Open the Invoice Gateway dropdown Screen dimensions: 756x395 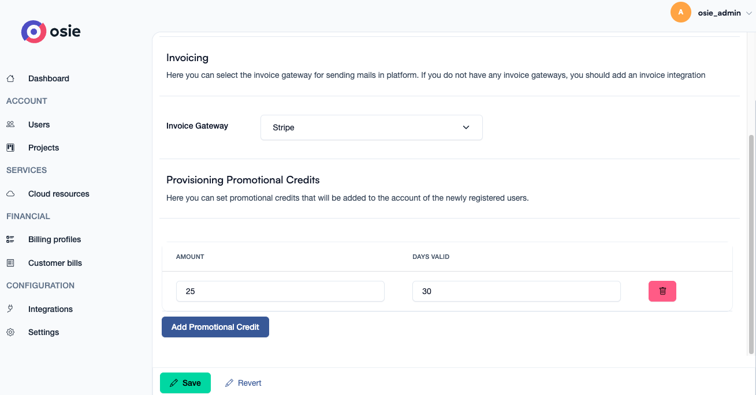click(371, 127)
